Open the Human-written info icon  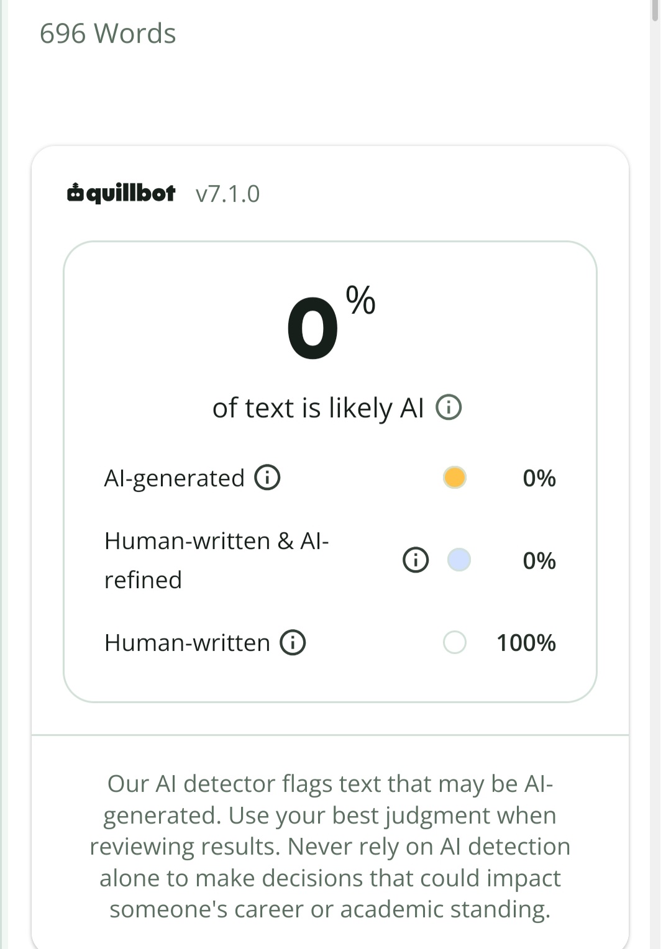[293, 642]
